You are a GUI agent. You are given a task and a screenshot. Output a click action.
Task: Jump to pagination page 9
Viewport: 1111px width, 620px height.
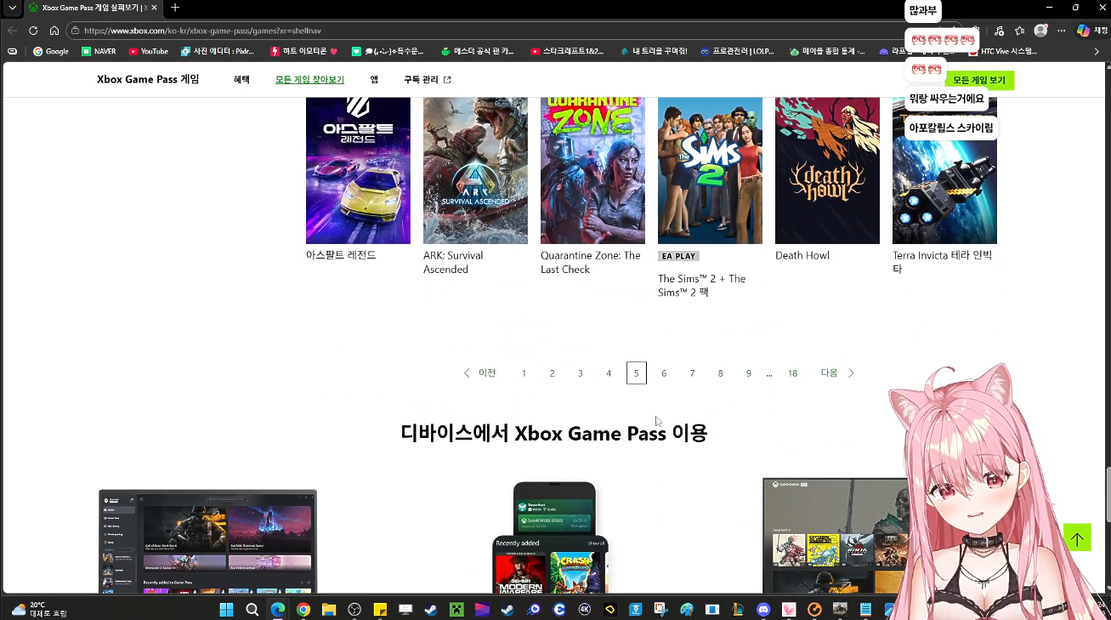(748, 373)
